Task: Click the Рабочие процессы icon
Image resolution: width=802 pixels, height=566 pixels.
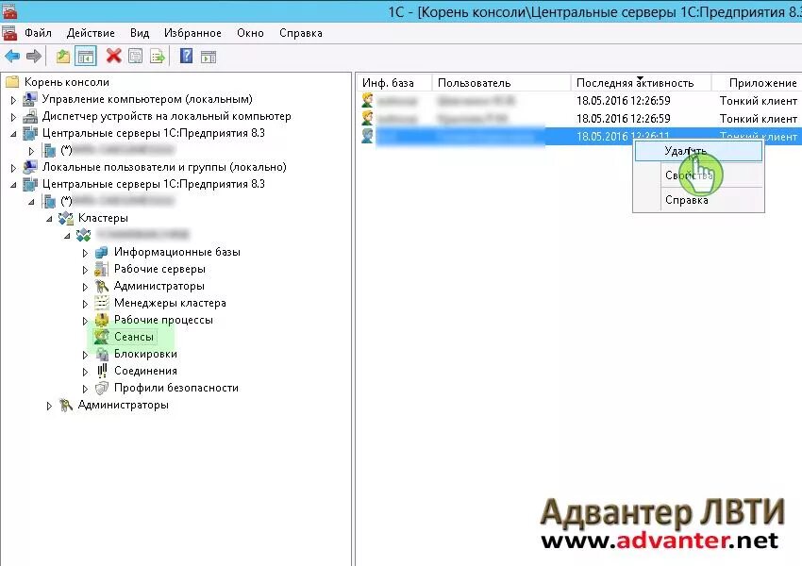Action: pos(102,320)
